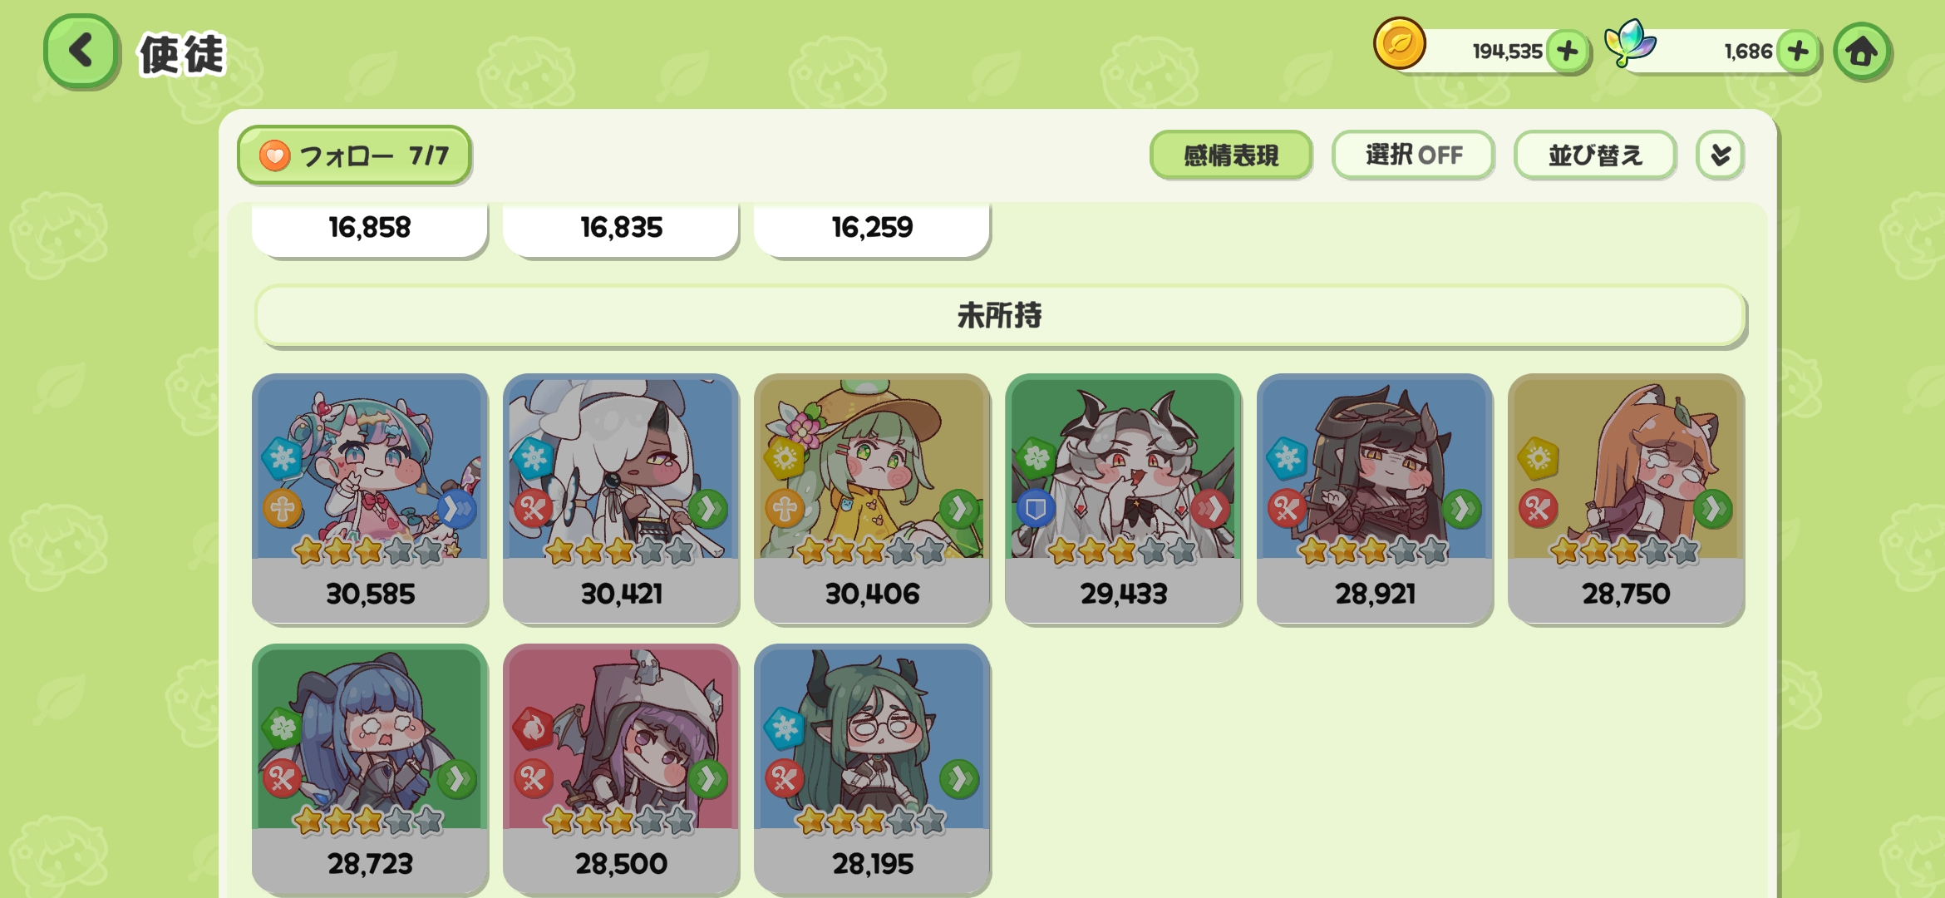Open the sun-hat girl card with 30,406
Viewport: 1945px width, 898px height.
click(x=872, y=499)
